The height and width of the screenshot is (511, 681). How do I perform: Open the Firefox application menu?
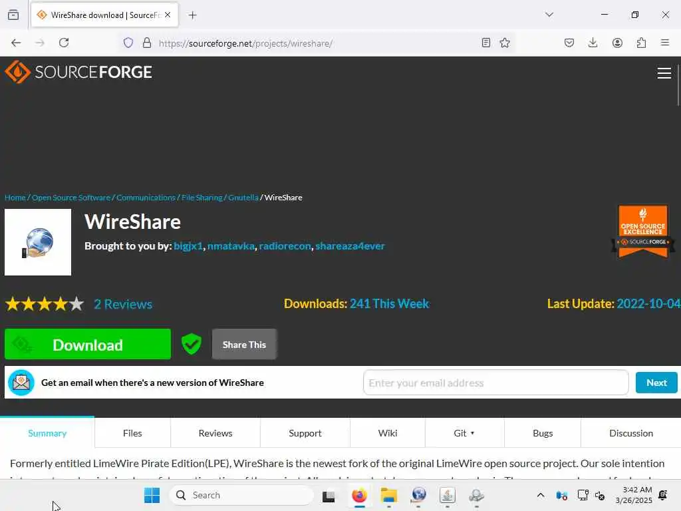click(x=665, y=43)
